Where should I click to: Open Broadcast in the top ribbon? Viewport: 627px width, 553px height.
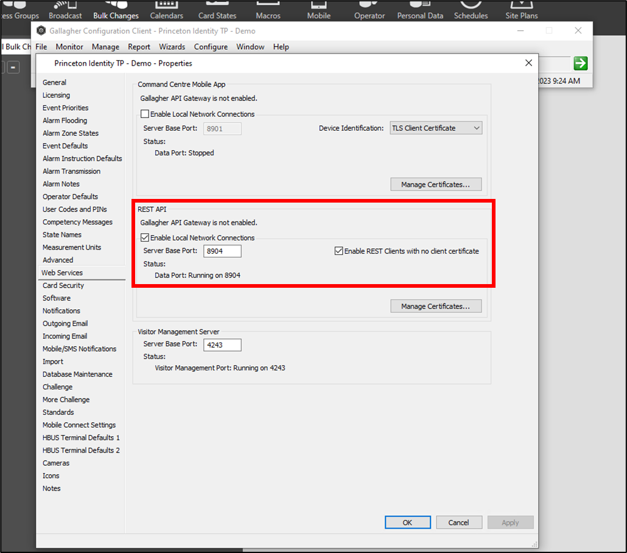65,11
